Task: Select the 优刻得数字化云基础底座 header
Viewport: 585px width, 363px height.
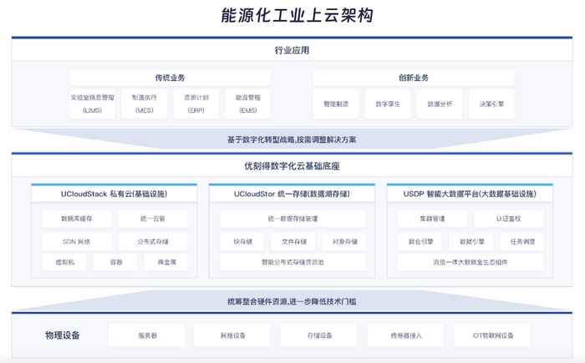Action: [292, 166]
